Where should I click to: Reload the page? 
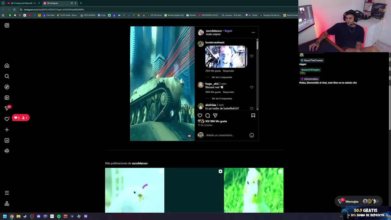[x=14, y=9]
